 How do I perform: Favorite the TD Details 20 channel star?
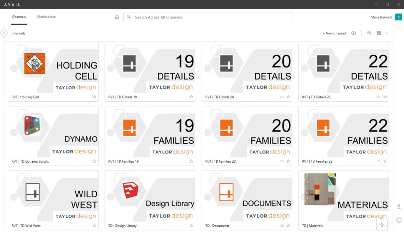tap(288, 97)
